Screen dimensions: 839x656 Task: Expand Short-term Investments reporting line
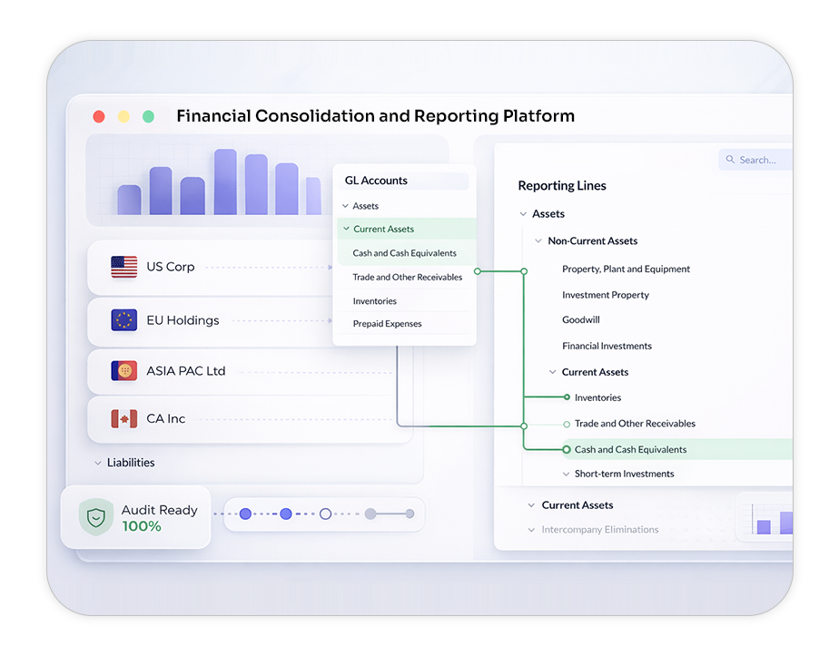point(566,475)
